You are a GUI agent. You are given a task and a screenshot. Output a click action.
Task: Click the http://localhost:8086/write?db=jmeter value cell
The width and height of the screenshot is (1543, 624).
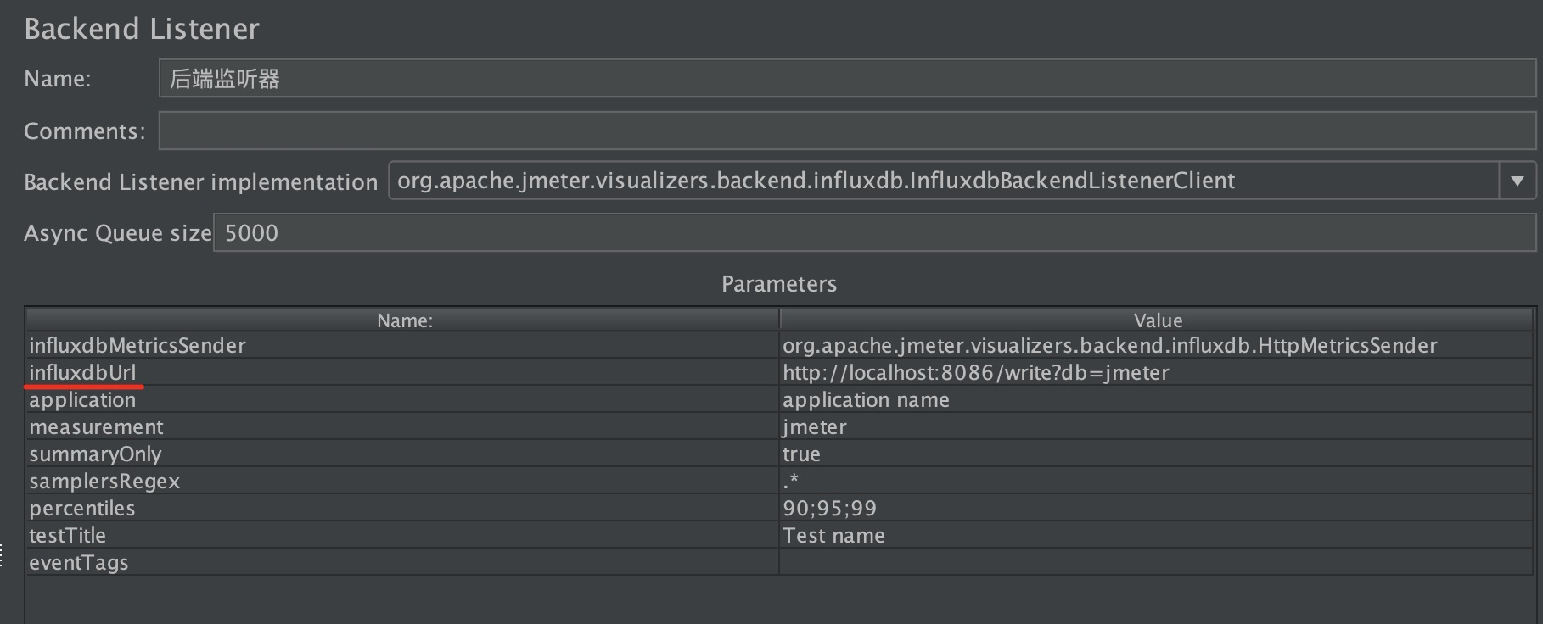[x=1157, y=372]
